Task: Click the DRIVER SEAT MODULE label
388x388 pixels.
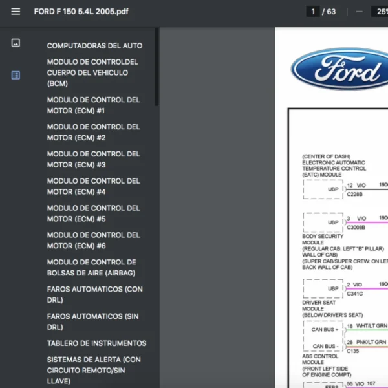Action: (x=319, y=306)
